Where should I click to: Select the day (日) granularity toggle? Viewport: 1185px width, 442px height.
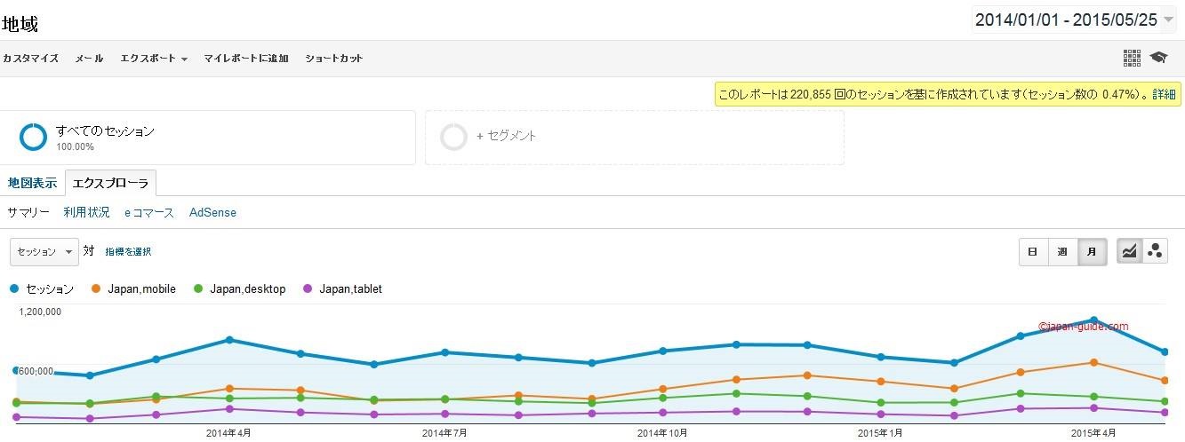coord(1033,251)
